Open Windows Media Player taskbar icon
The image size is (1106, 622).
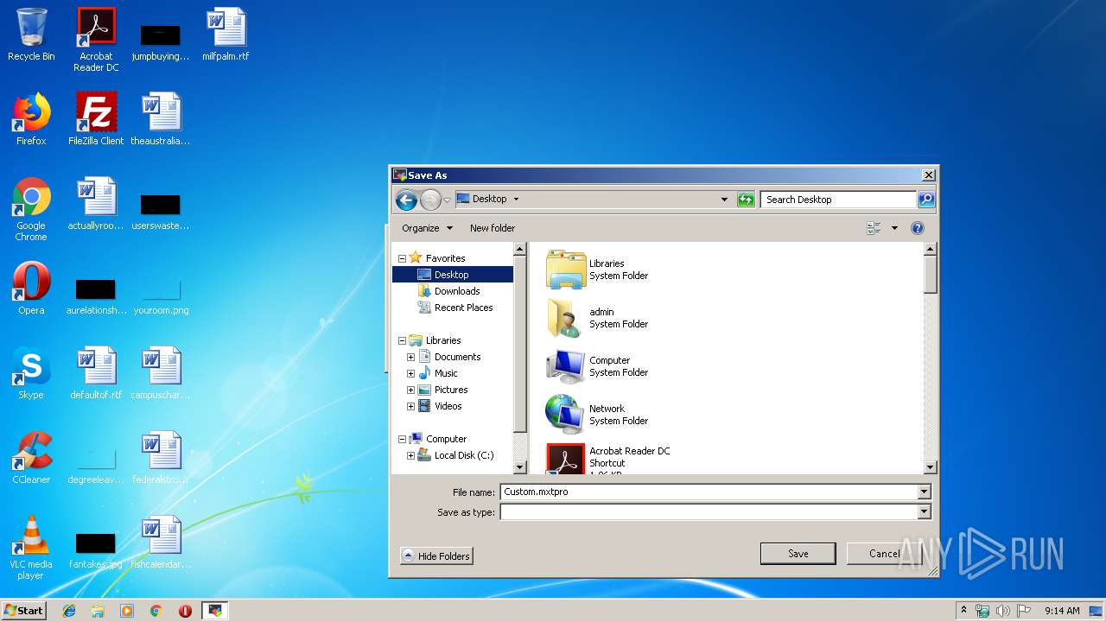(127, 611)
